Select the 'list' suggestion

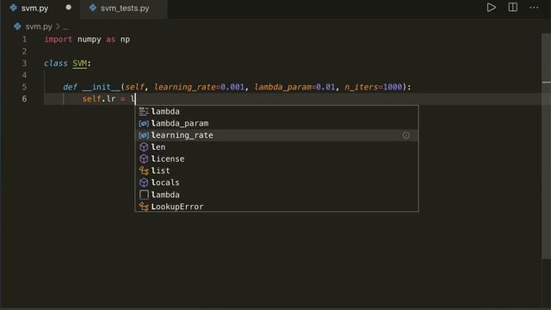[x=276, y=170]
